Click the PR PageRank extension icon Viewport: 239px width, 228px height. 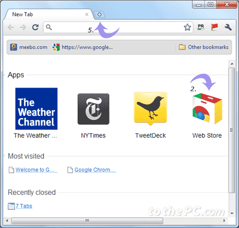pyautogui.click(x=200, y=27)
